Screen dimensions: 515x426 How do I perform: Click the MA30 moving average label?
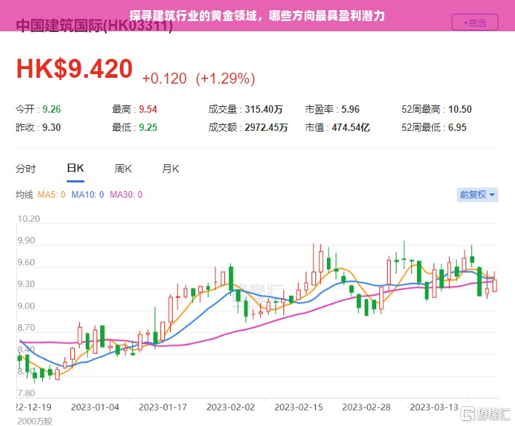pyautogui.click(x=126, y=195)
